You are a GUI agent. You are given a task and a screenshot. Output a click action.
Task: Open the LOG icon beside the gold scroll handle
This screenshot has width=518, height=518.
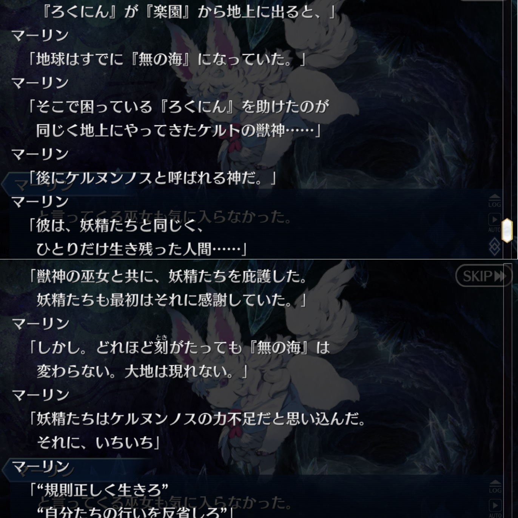[x=495, y=201]
